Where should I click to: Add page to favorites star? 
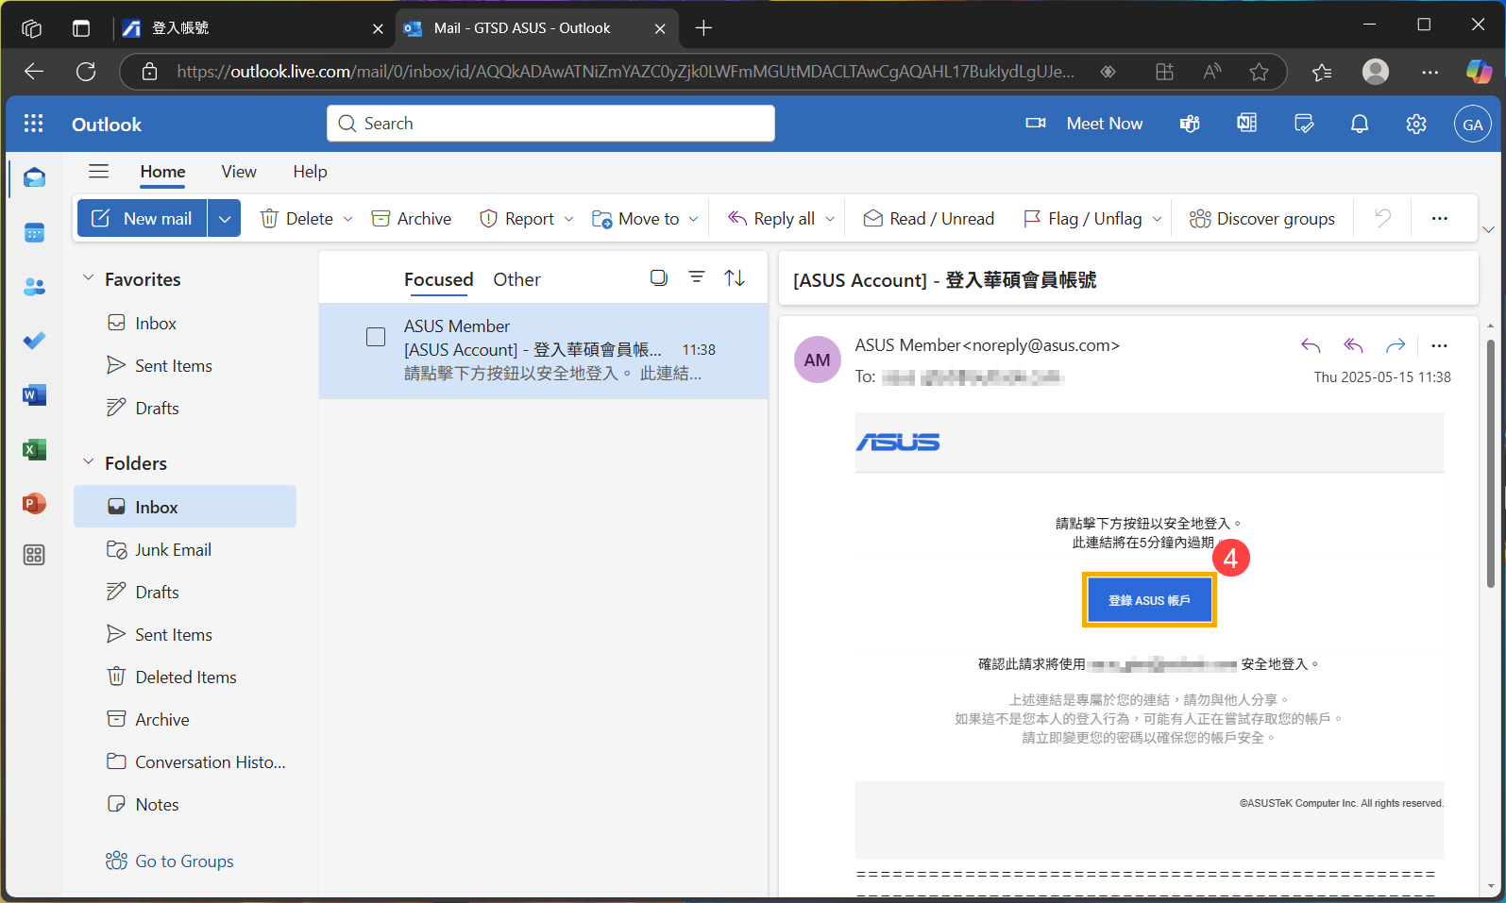pos(1259,72)
